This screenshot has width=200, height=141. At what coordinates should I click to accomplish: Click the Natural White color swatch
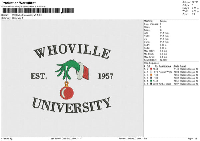(151, 72)
